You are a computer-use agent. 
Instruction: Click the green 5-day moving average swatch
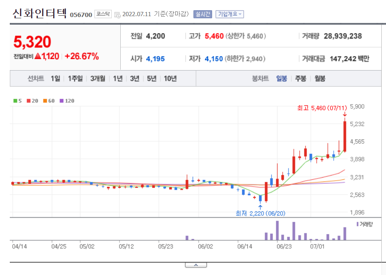point(15,101)
